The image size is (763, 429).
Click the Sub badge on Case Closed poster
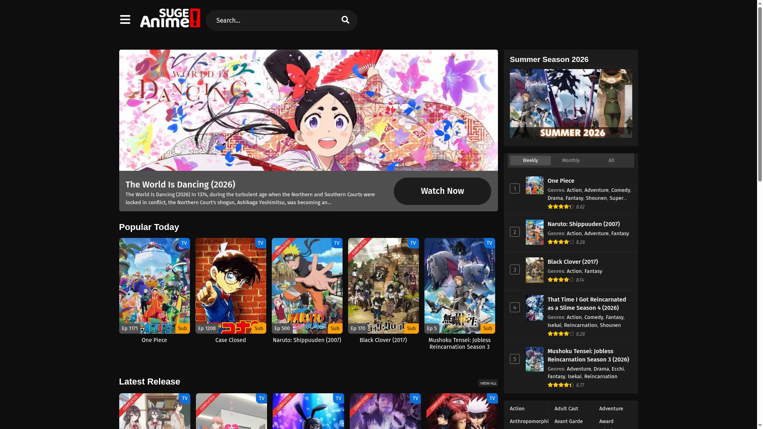click(259, 329)
